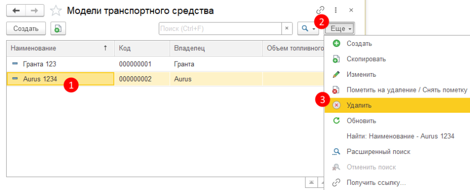Jump to list start with bottom arrow button

pos(311,182)
